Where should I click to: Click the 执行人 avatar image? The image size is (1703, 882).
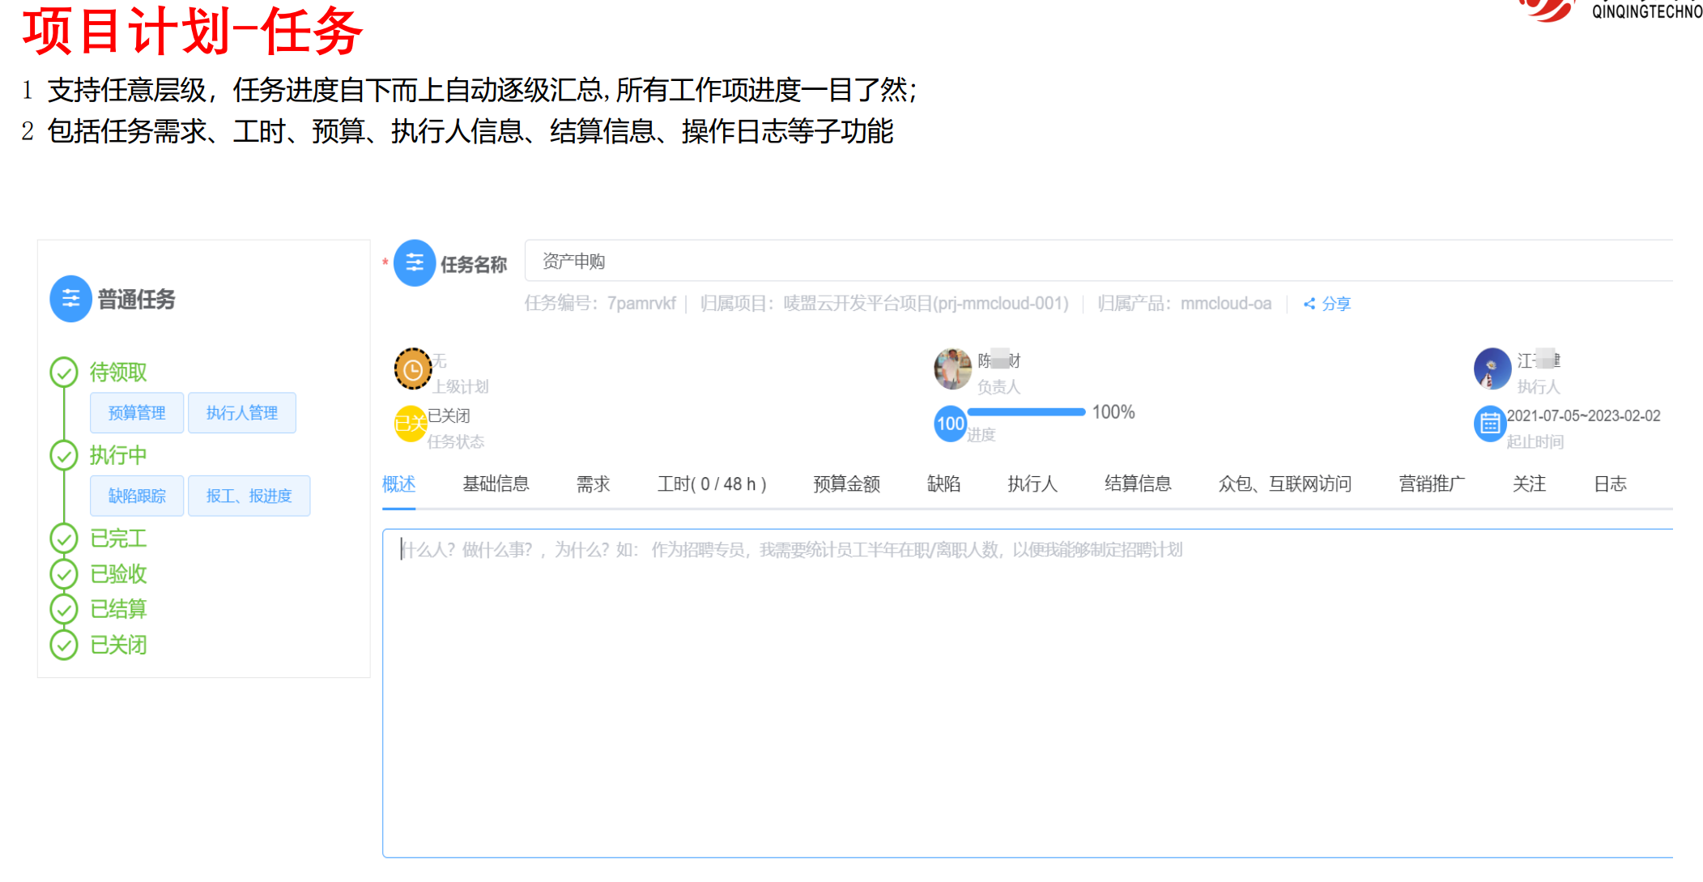(x=1492, y=369)
